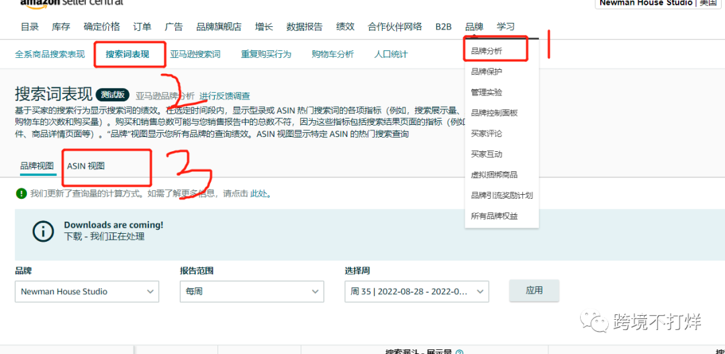
Task: Open the 选择周 dropdown showing 周 35
Action: point(417,292)
